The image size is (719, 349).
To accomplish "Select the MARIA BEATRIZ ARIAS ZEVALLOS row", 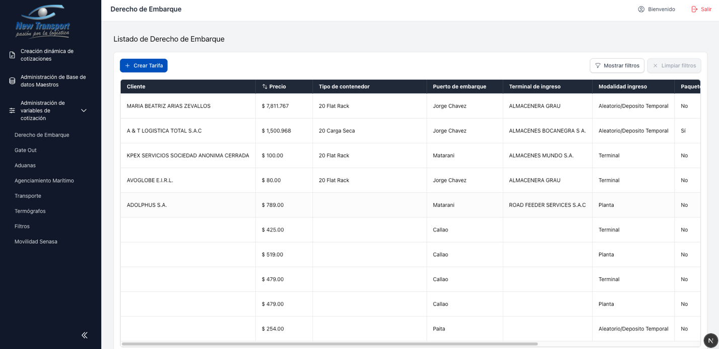I will [x=169, y=106].
